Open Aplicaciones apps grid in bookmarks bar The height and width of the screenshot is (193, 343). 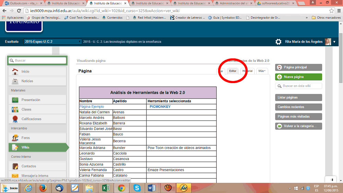pyautogui.click(x=13, y=18)
